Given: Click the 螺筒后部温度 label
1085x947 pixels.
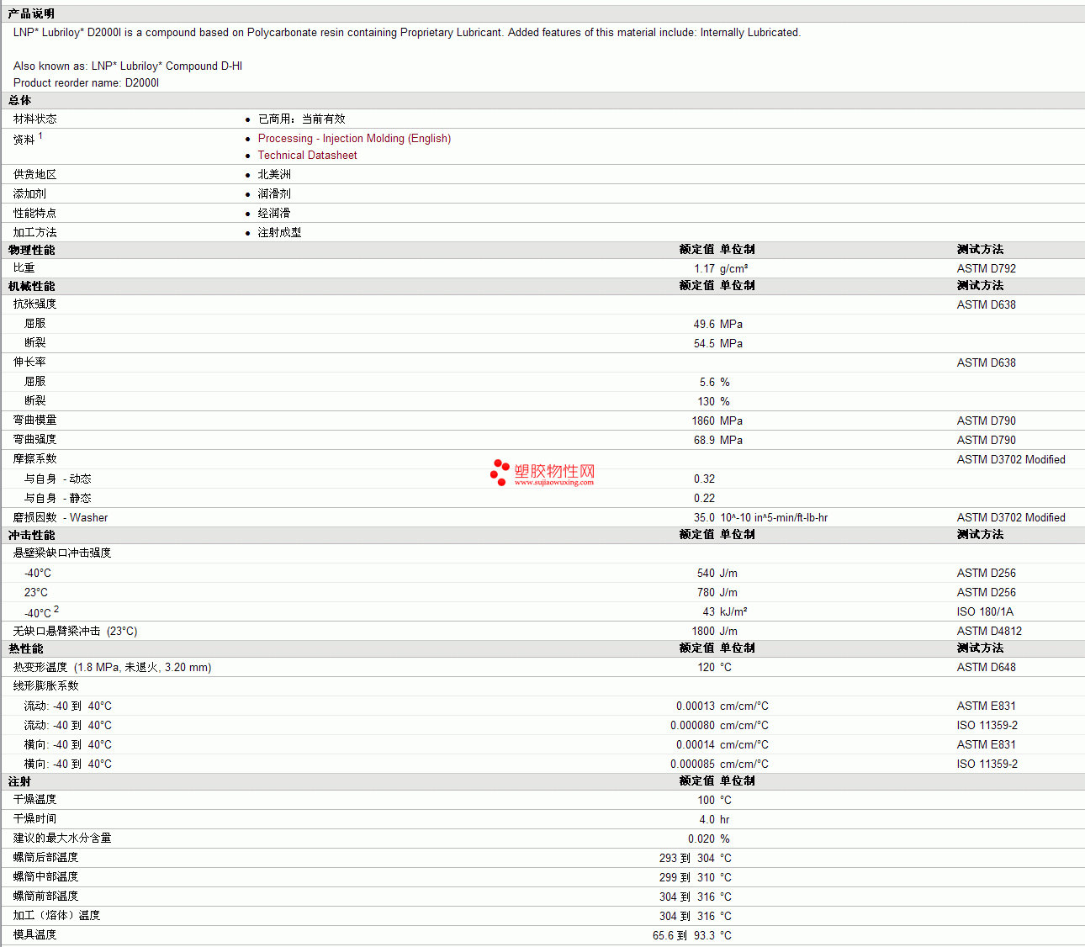Looking at the screenshot, I should tap(46, 858).
